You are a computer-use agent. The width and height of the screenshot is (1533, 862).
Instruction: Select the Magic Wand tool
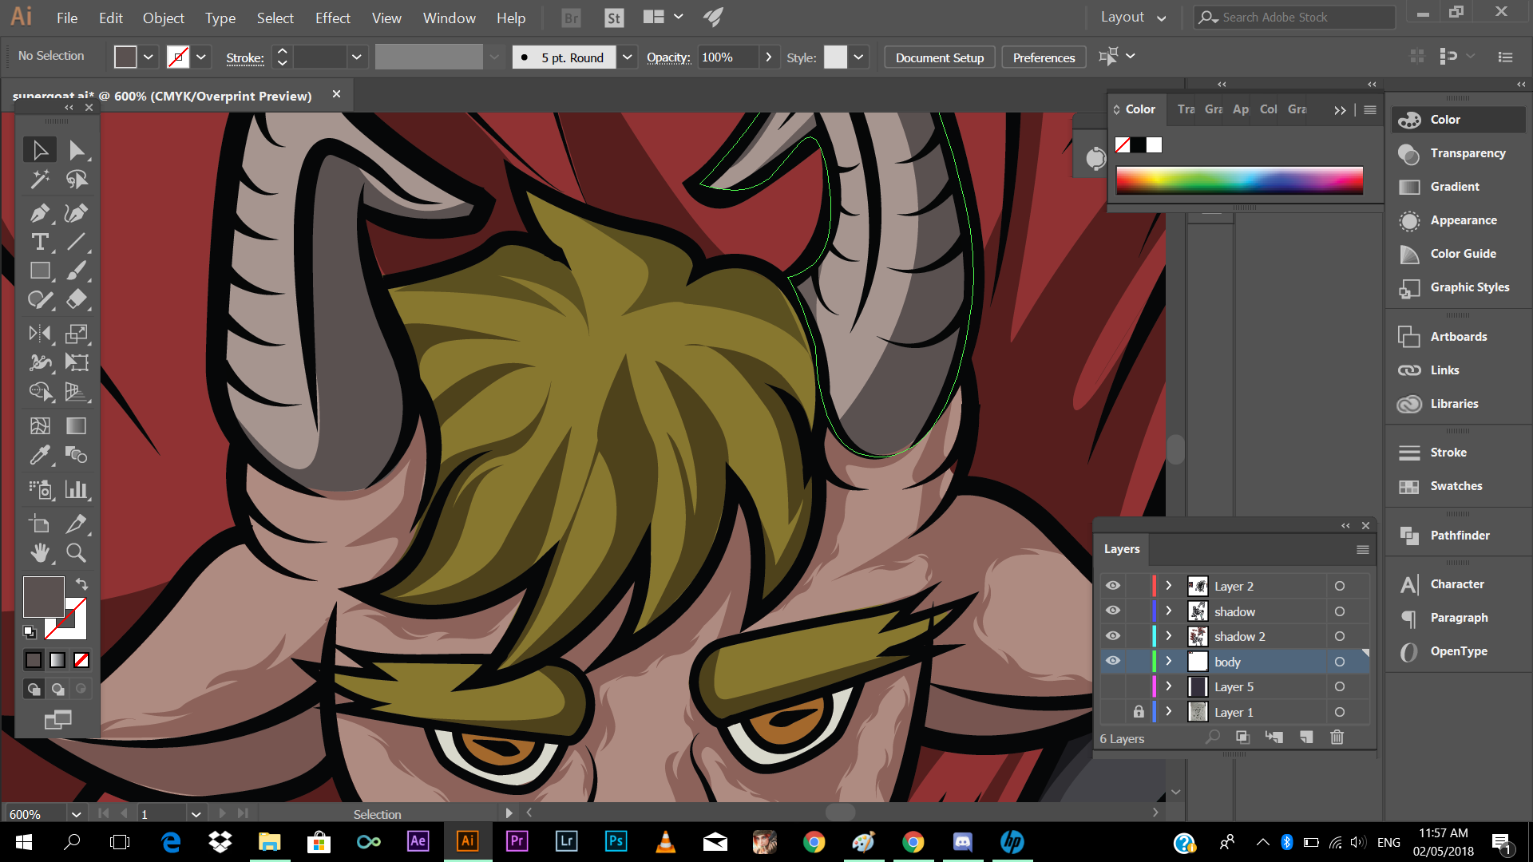(x=39, y=180)
